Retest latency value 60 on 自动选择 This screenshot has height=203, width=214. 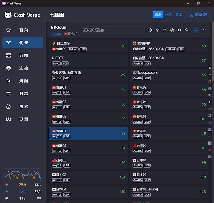[x=123, y=46]
